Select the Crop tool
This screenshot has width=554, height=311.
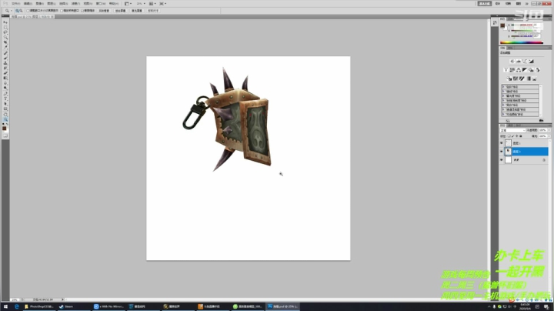[5, 42]
